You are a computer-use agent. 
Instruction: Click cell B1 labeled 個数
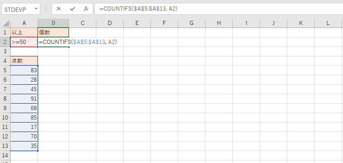click(53, 33)
